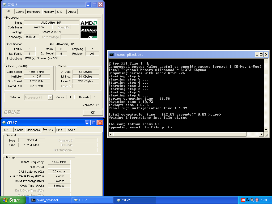
Task: Switch to second CPU-Z taskbar button
Action: coord(135,200)
